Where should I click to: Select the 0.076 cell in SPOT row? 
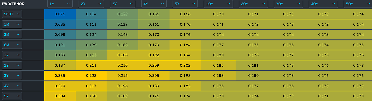coord(60,14)
